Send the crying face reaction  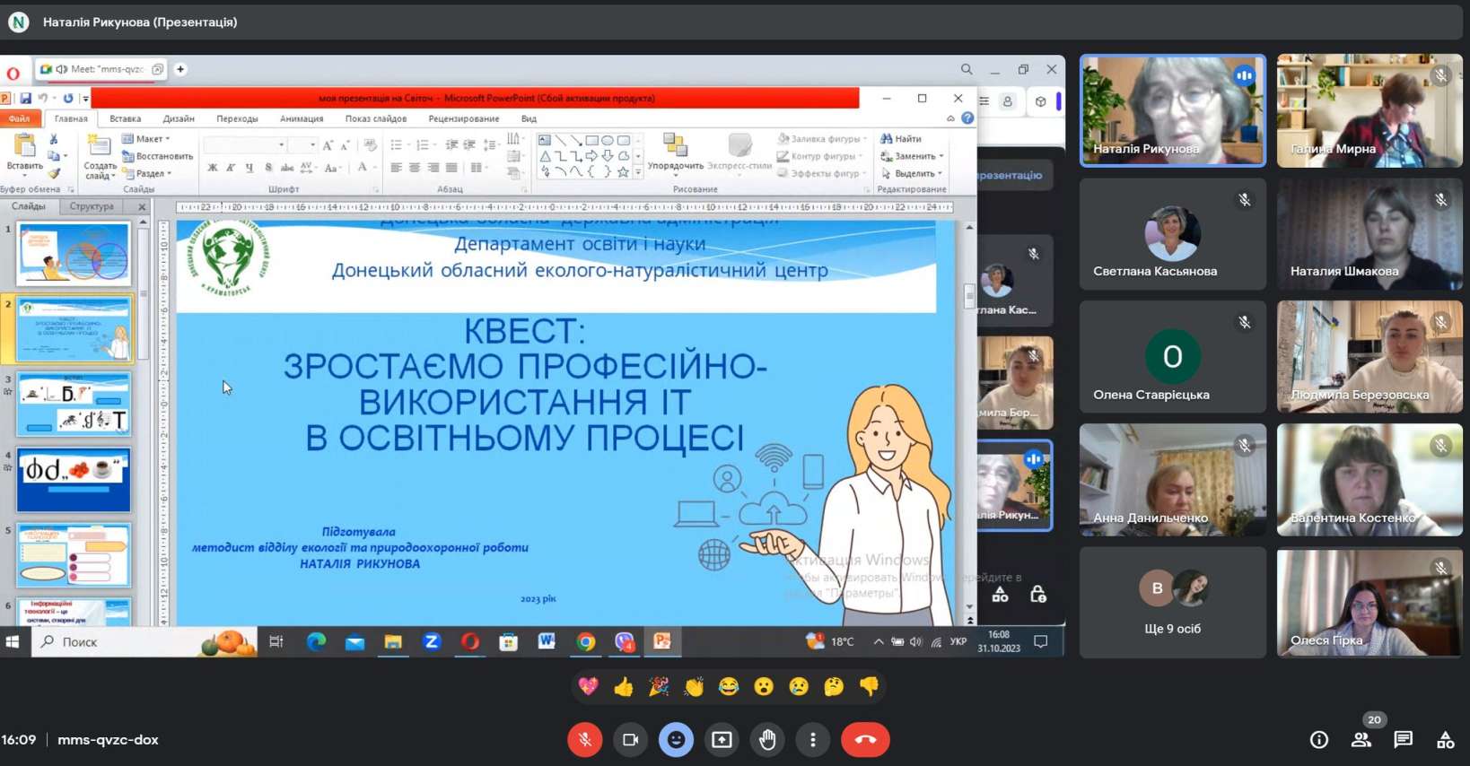[x=799, y=687]
